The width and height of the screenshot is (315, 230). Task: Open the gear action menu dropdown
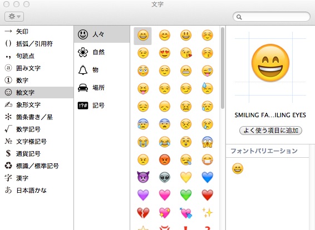[14, 17]
